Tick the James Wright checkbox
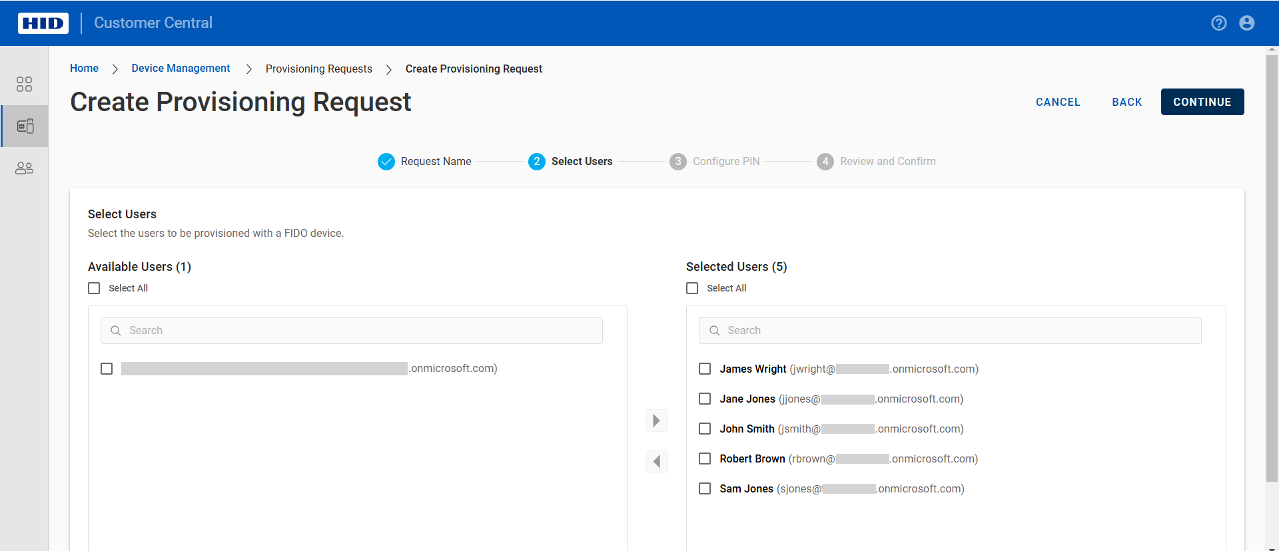1279x551 pixels. click(x=705, y=369)
